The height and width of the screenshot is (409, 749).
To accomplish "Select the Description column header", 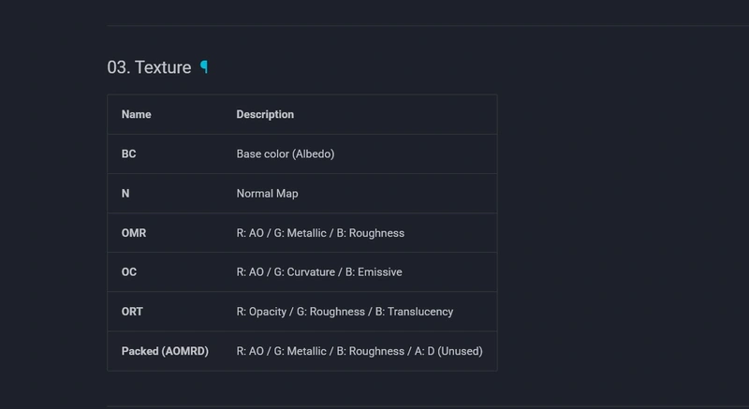I will click(265, 114).
